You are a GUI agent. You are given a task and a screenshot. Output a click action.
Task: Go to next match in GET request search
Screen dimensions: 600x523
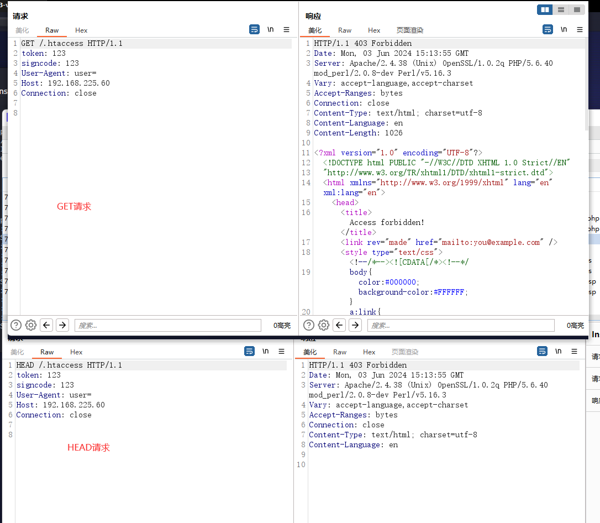62,325
